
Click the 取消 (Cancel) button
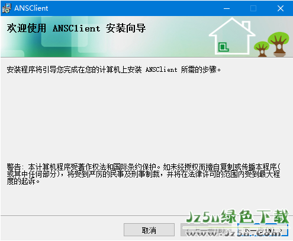(149, 230)
